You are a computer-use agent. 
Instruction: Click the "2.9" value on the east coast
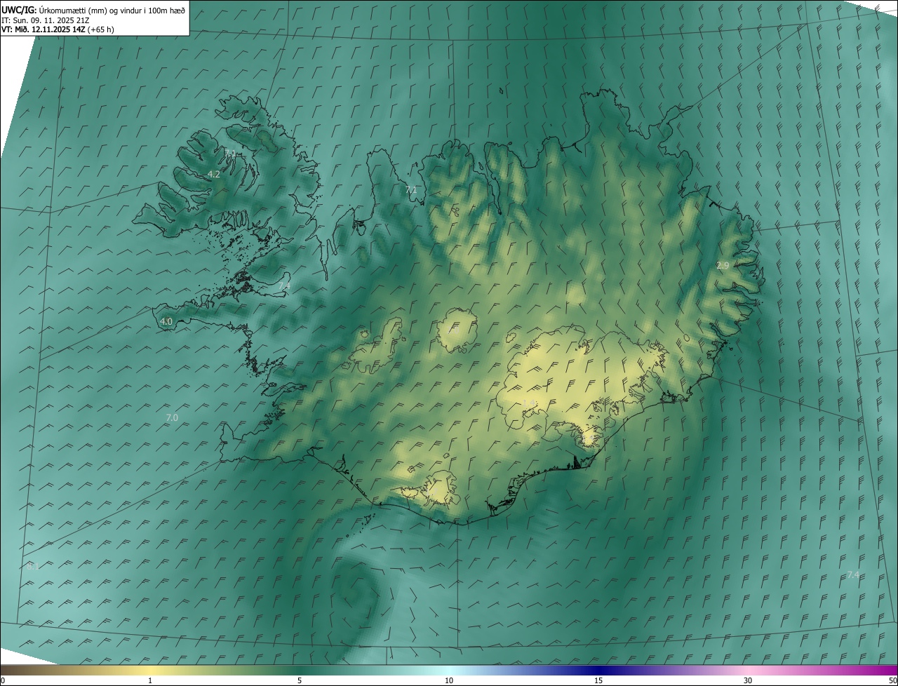point(723,265)
